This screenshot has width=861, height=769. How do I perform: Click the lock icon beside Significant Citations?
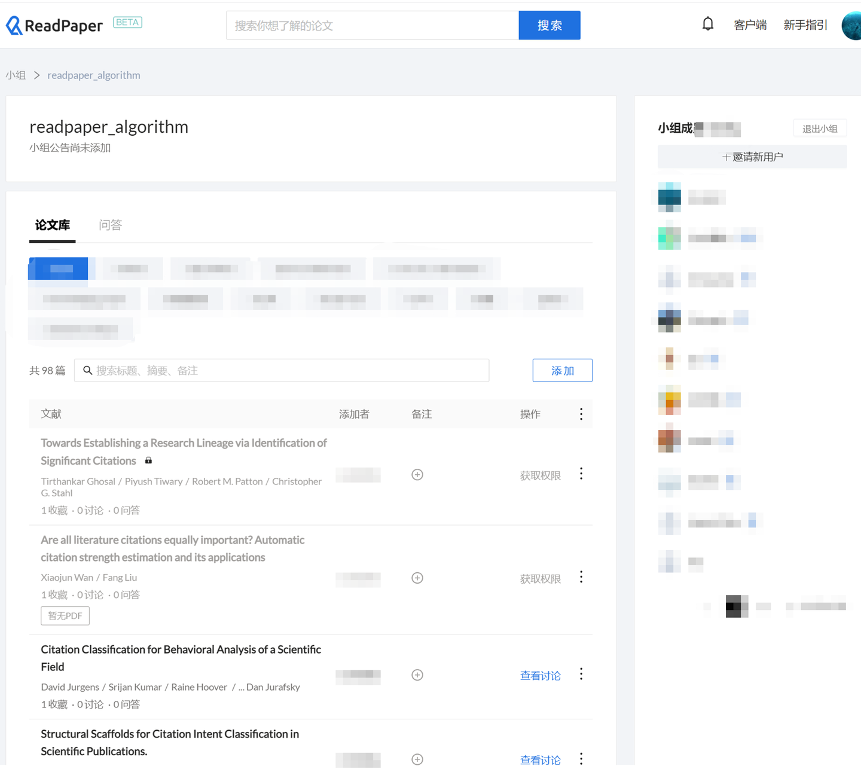tap(148, 460)
